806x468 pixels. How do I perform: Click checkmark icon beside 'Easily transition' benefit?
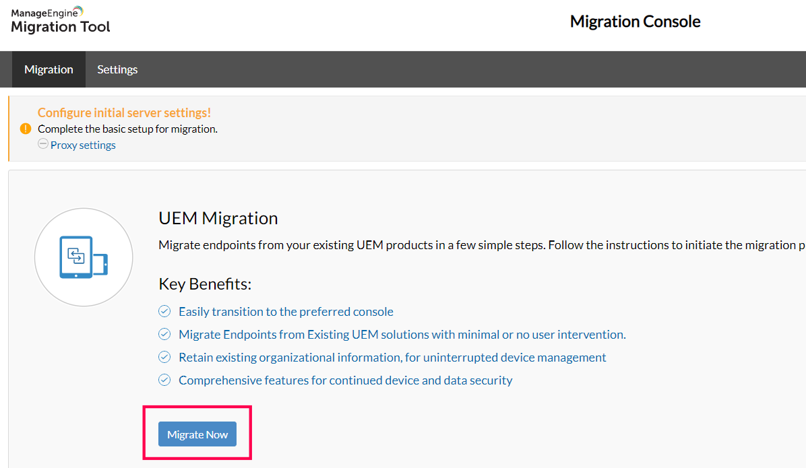click(164, 311)
